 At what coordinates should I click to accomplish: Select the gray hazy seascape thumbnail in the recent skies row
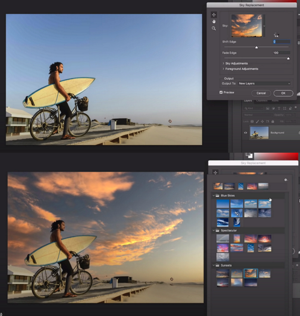coord(263,186)
